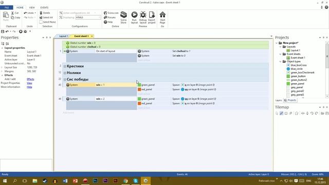Screen dimensions: 329x185
Task: Switch to the EVENTS ribbon tab
Action: 44,8
